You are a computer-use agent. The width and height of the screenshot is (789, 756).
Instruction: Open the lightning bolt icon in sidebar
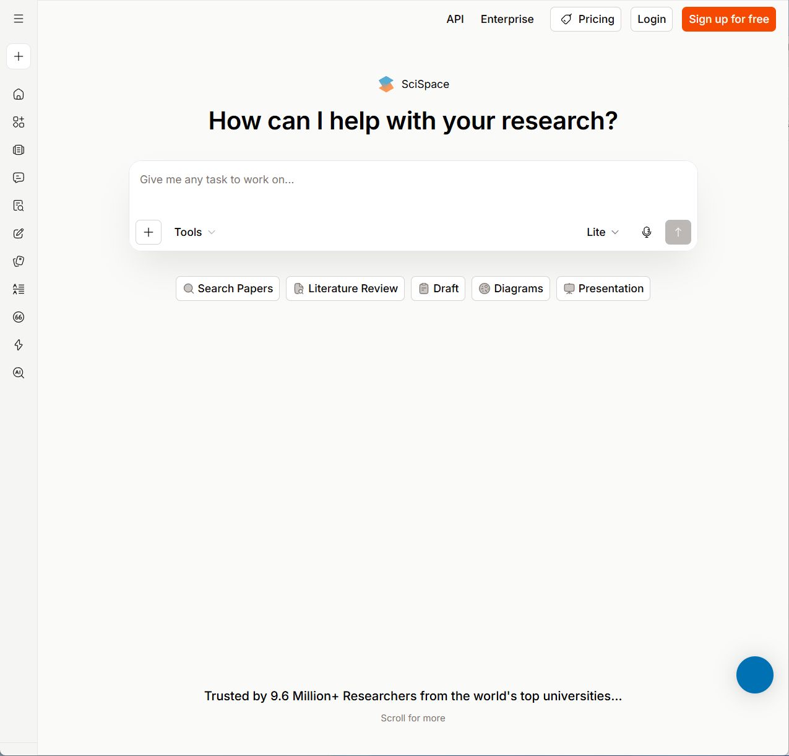coord(19,345)
